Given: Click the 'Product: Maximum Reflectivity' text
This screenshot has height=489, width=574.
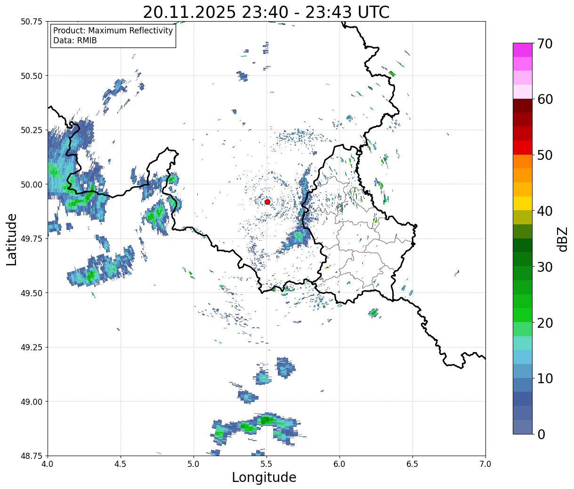Looking at the screenshot, I should pyautogui.click(x=113, y=31).
